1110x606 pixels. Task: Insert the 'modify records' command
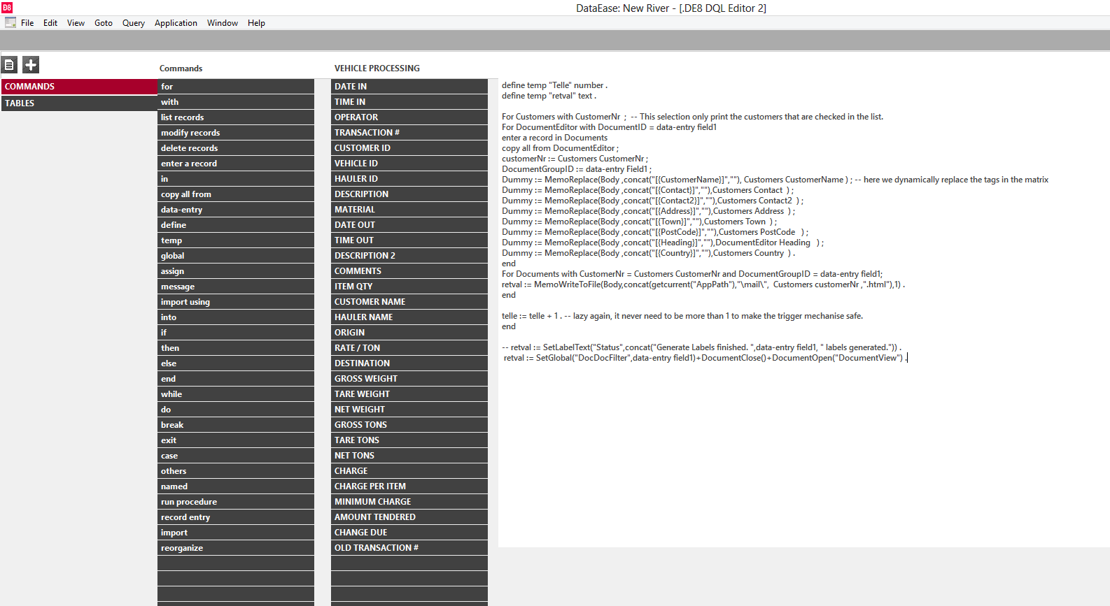pyautogui.click(x=235, y=133)
